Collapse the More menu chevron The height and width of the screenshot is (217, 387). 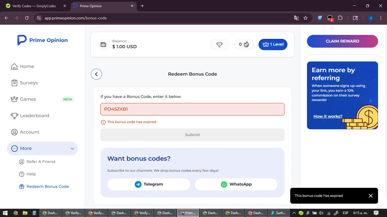pyautogui.click(x=72, y=149)
